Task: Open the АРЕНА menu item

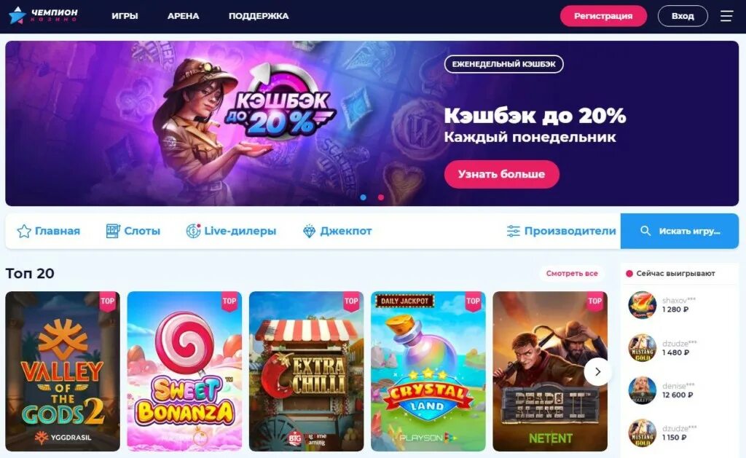Action: click(183, 16)
